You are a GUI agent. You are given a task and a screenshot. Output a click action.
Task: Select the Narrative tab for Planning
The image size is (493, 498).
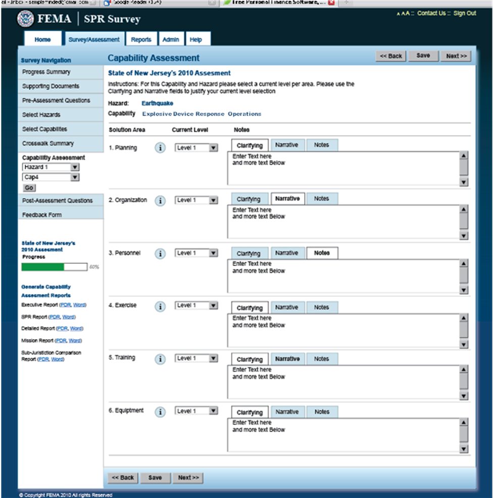286,145
